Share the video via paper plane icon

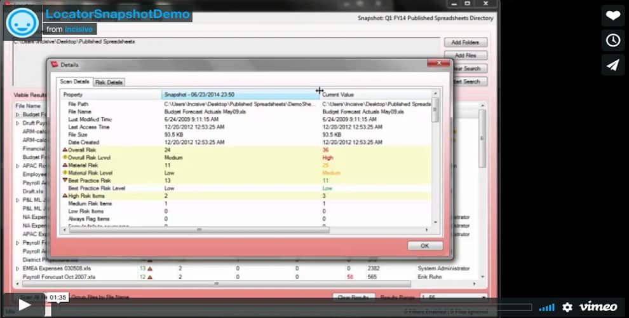613,65
